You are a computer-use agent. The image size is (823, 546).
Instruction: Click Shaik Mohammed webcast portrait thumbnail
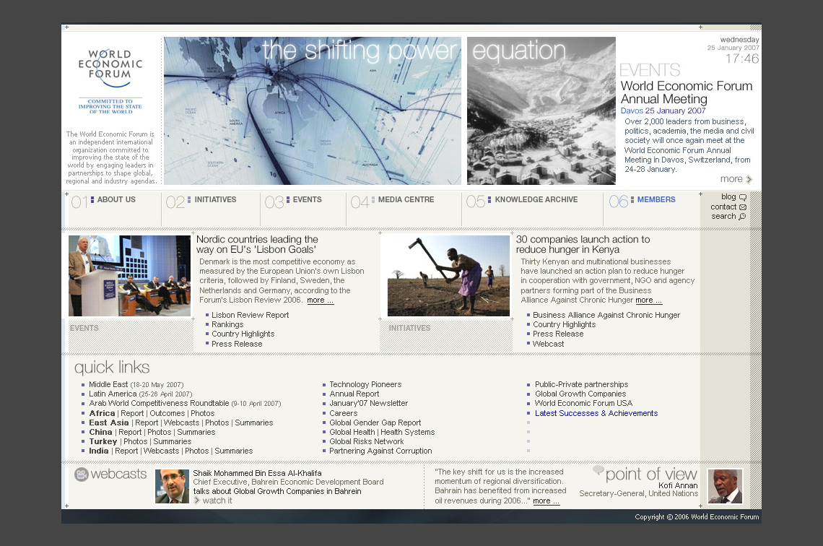(172, 487)
